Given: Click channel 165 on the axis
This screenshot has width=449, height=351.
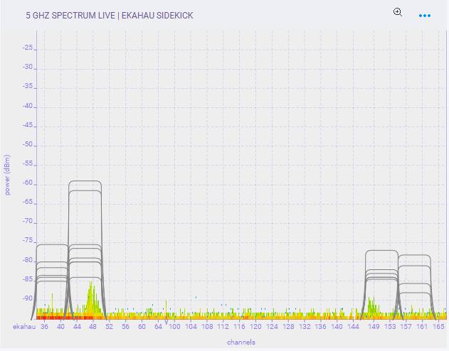Looking at the screenshot, I should pyautogui.click(x=438, y=326).
